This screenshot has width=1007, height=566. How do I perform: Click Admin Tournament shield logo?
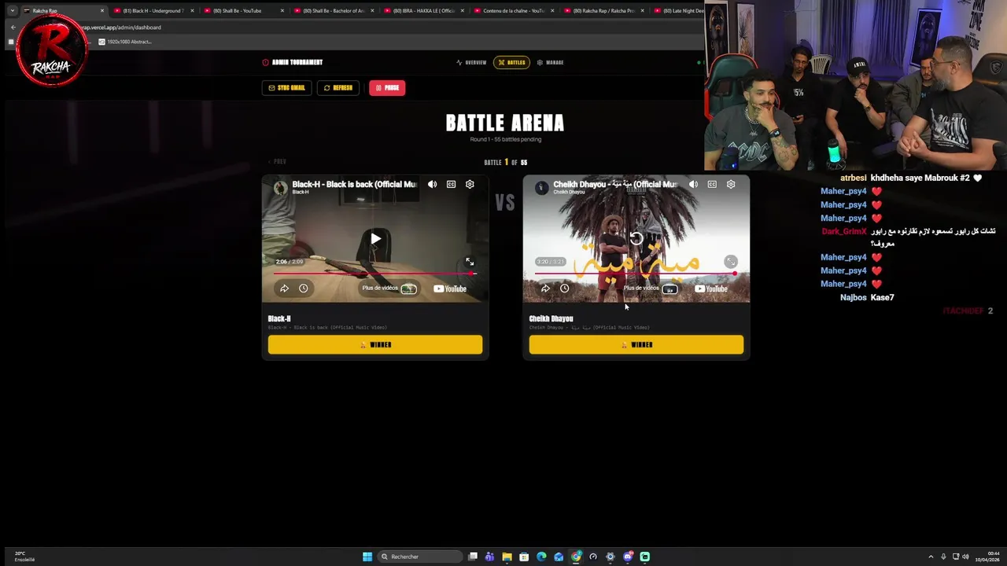point(265,62)
